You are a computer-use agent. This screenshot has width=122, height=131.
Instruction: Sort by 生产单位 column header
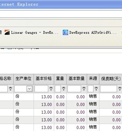pos(24,79)
